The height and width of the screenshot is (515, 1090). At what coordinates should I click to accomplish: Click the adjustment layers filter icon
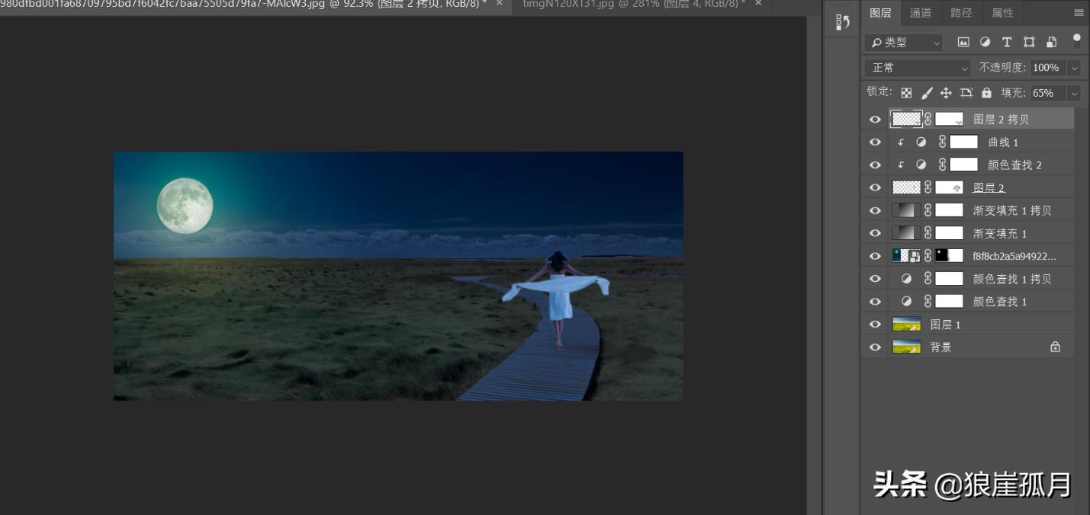986,42
